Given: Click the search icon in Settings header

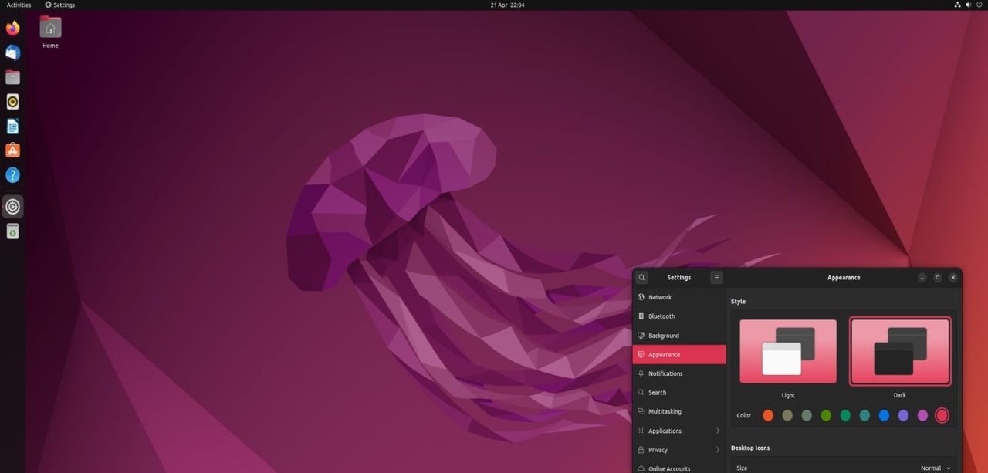Looking at the screenshot, I should coord(641,278).
